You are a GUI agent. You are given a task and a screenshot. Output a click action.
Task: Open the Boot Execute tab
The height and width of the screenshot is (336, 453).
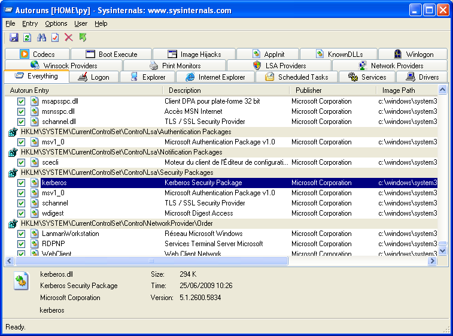tap(111, 54)
